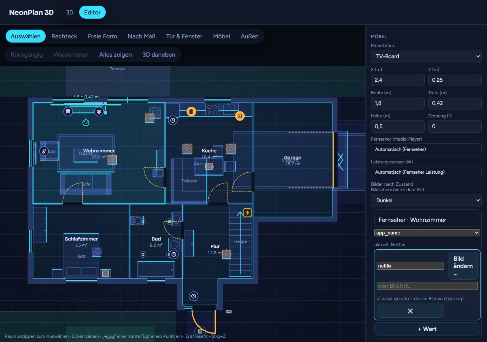Click the Wohnzimmer room label

(x=99, y=151)
